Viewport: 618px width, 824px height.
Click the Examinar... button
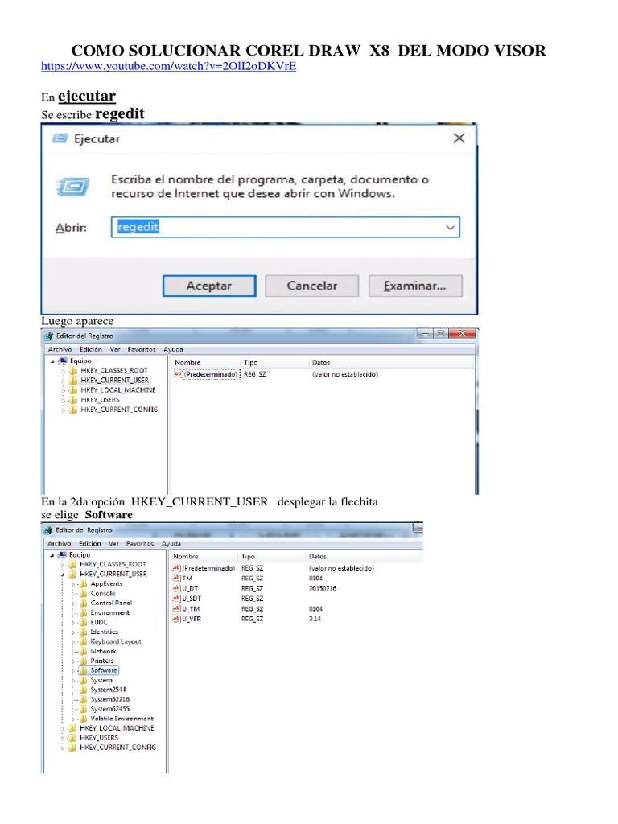coord(415,286)
